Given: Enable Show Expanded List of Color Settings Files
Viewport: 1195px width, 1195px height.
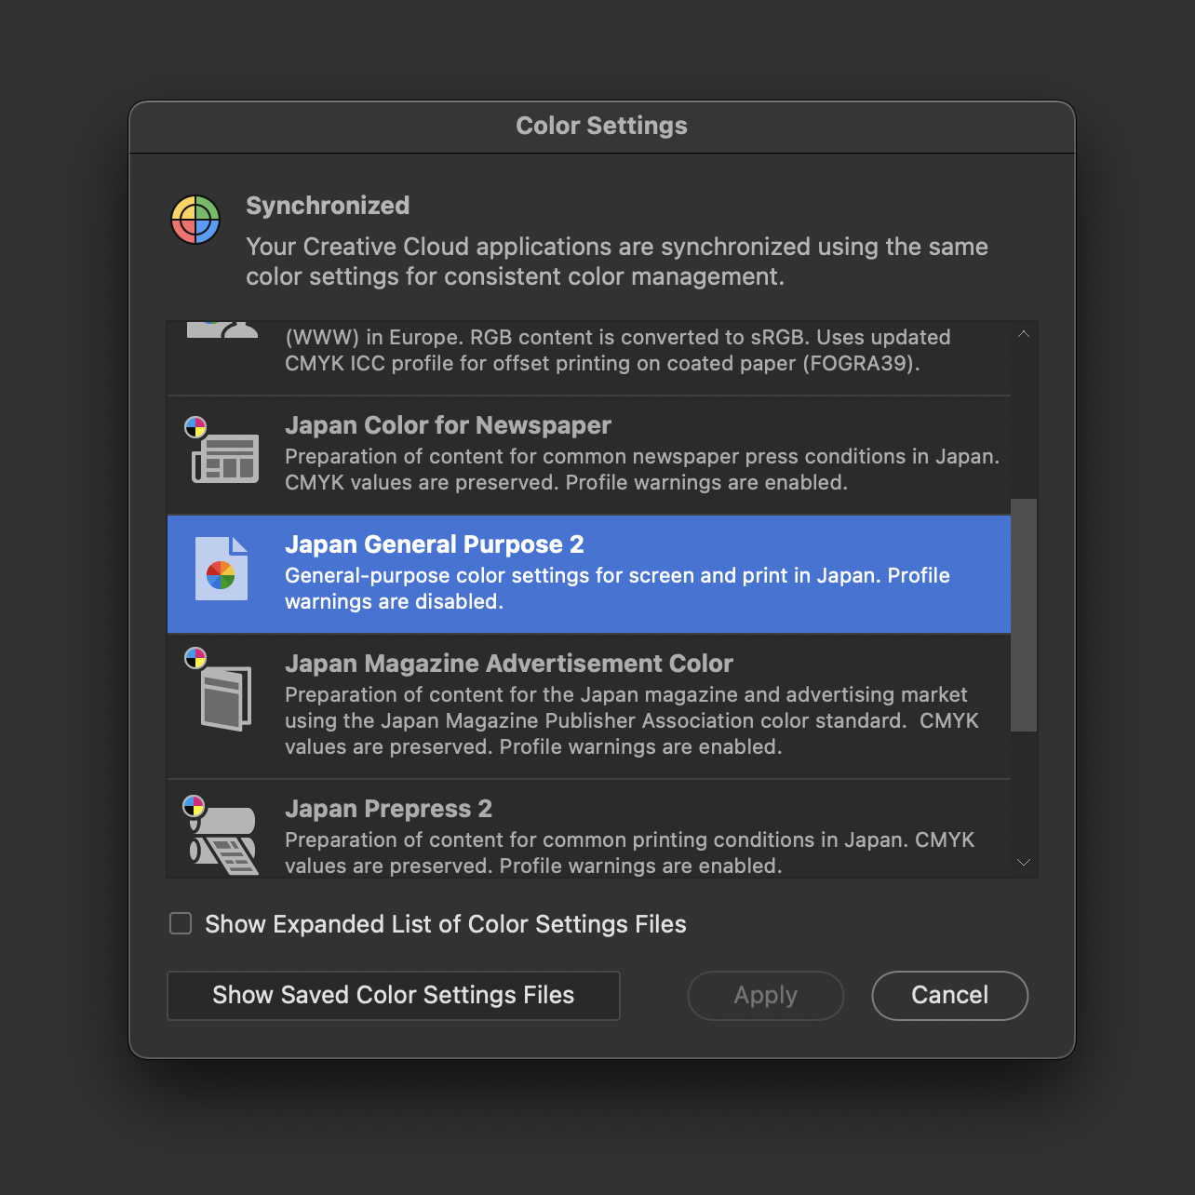Looking at the screenshot, I should coord(181,923).
